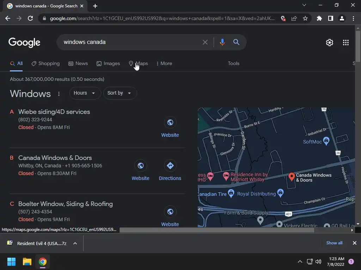Select Residence Inn by Marriott Whitby pin
This screenshot has height=270, width=361.
[226, 176]
